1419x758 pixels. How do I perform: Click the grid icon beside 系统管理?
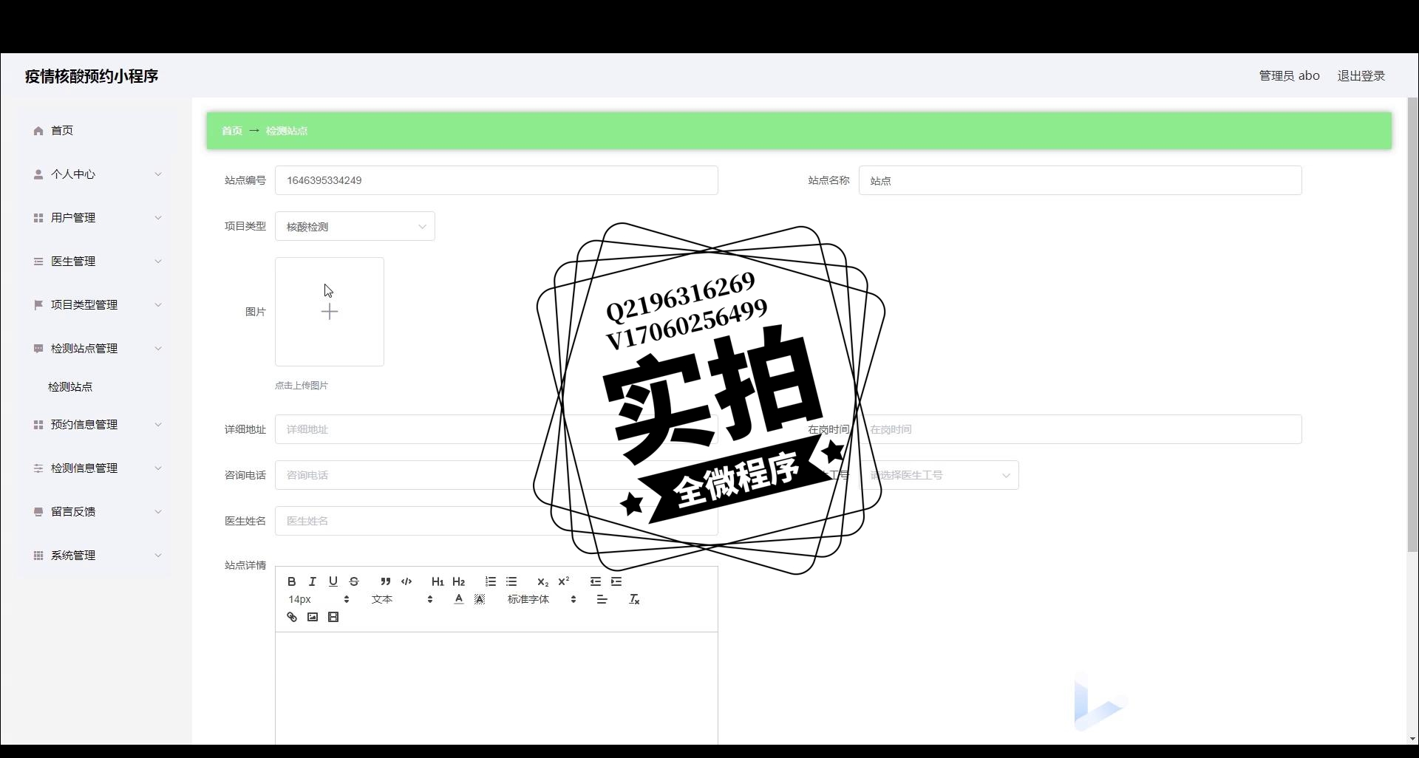pyautogui.click(x=38, y=556)
